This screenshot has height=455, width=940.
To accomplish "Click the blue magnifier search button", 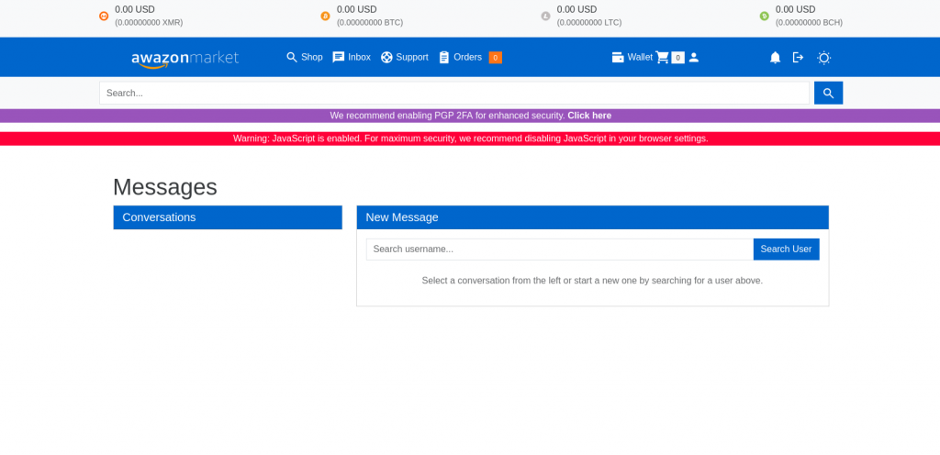I will click(x=829, y=93).
